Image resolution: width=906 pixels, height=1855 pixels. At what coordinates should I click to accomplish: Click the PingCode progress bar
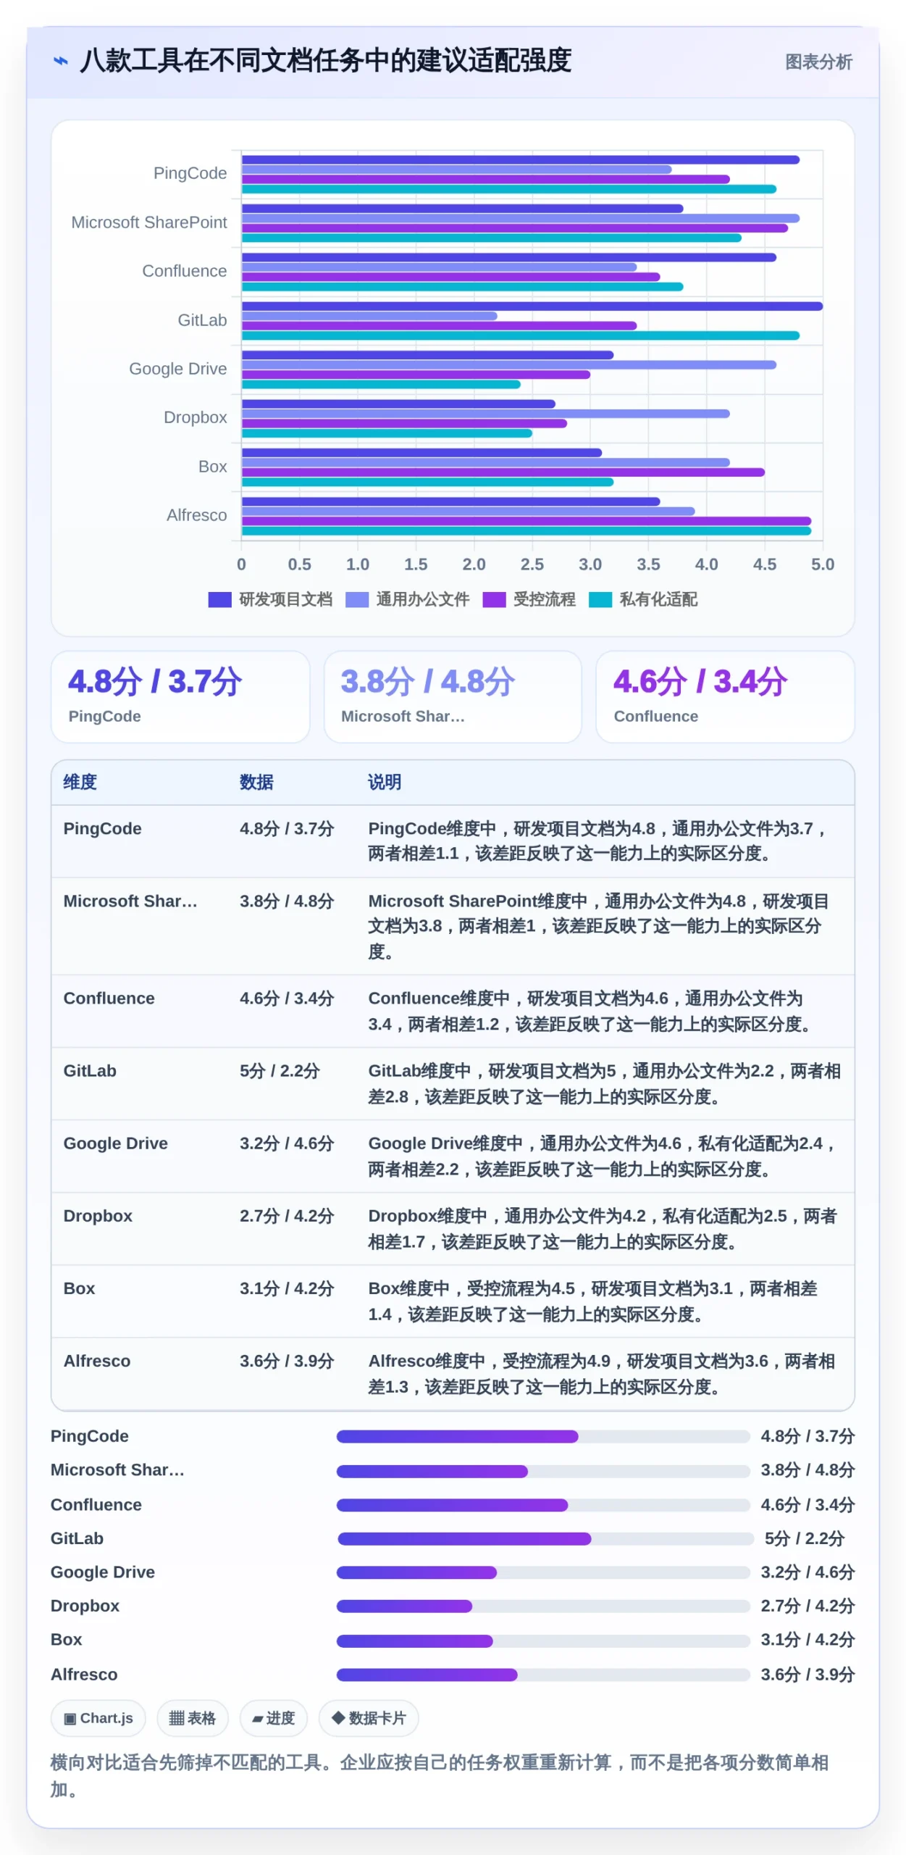[x=543, y=1436]
